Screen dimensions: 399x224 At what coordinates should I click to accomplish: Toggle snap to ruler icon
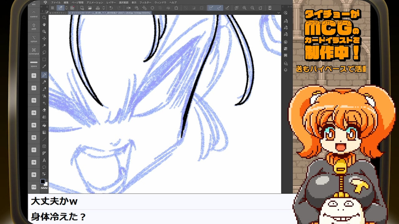click(211, 8)
